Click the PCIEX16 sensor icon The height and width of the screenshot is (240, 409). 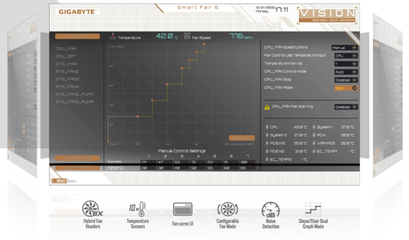pyautogui.click(x=267, y=143)
